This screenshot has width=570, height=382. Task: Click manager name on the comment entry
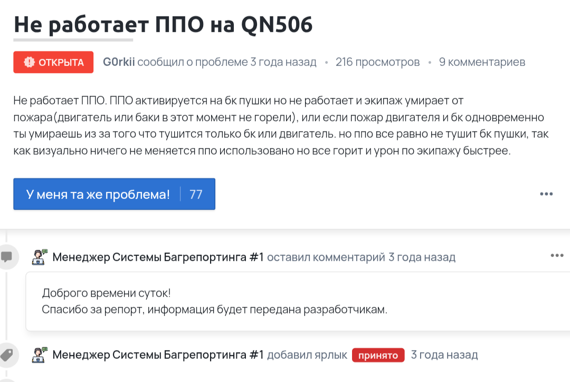click(x=158, y=257)
